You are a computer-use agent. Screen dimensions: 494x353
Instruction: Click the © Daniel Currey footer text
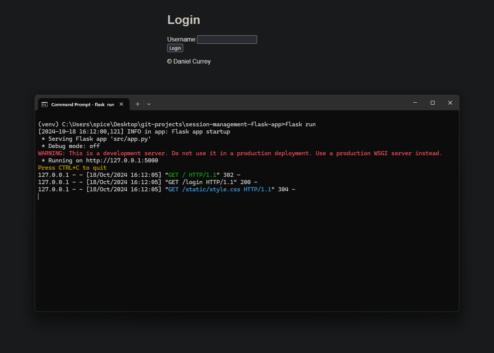click(x=189, y=61)
